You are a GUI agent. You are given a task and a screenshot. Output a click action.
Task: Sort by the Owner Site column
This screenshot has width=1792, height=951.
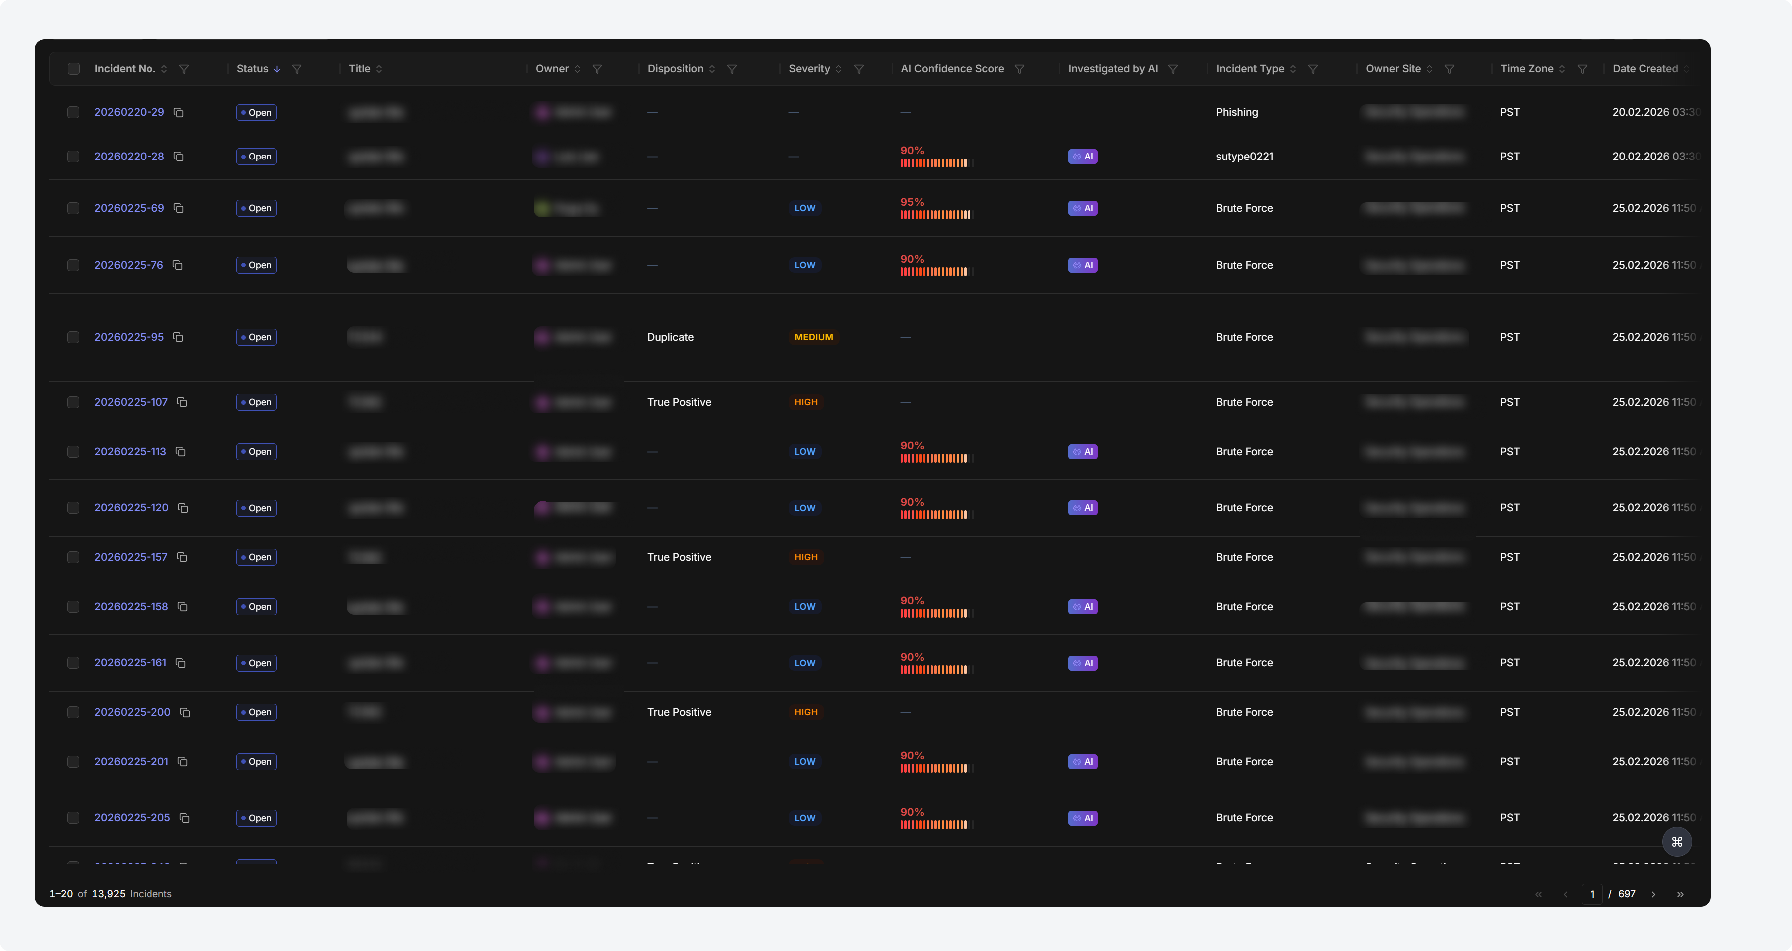pyautogui.click(x=1429, y=69)
